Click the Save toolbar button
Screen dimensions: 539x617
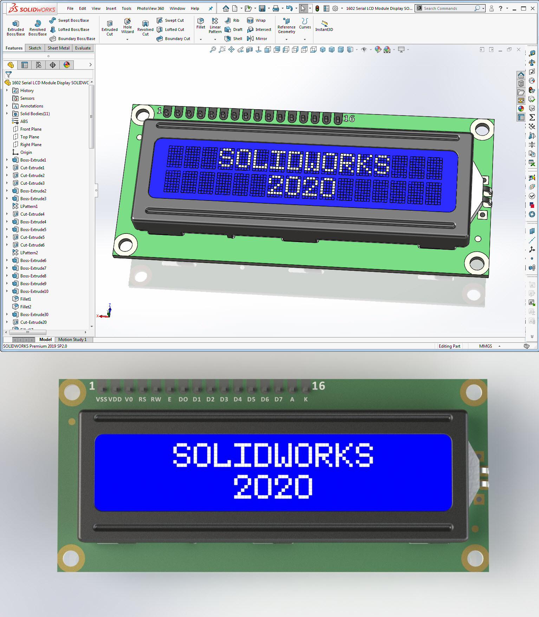[x=262, y=8]
